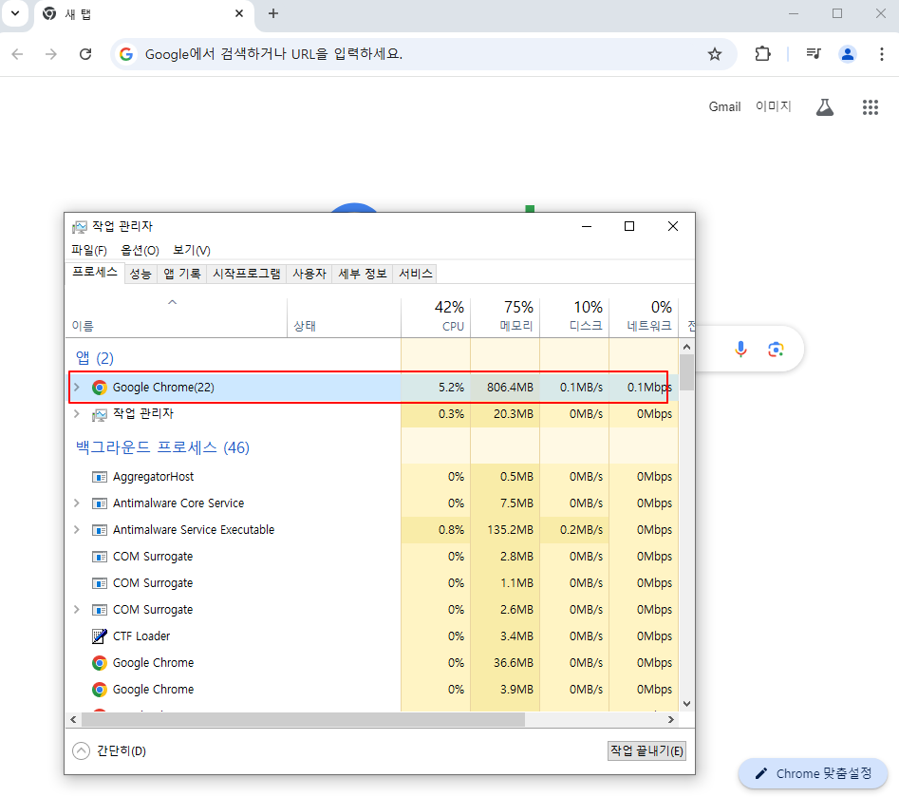
Task: Open Google Lens image search icon
Action: click(x=776, y=349)
